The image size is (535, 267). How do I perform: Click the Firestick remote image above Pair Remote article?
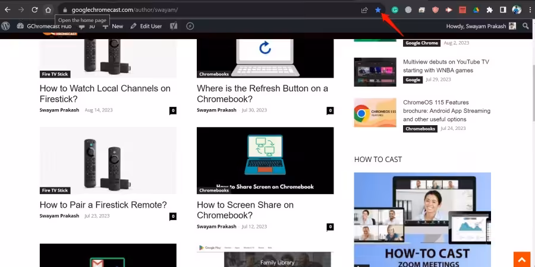[x=108, y=160]
